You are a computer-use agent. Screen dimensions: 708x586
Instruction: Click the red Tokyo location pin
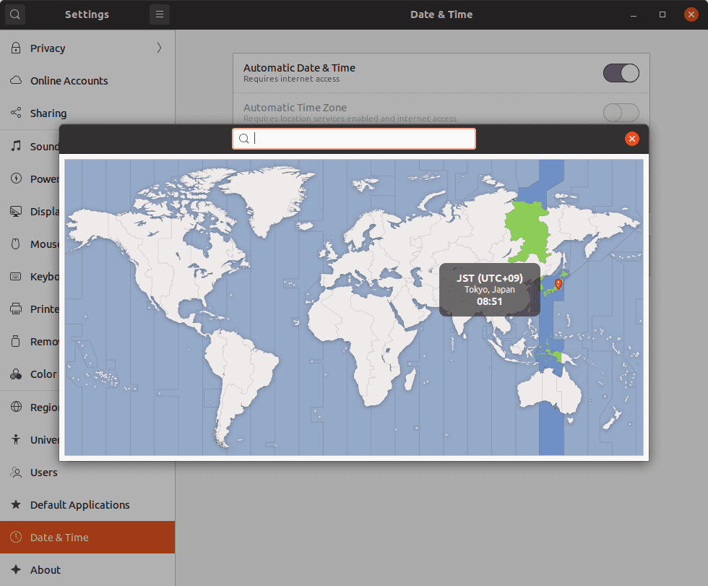click(x=558, y=284)
